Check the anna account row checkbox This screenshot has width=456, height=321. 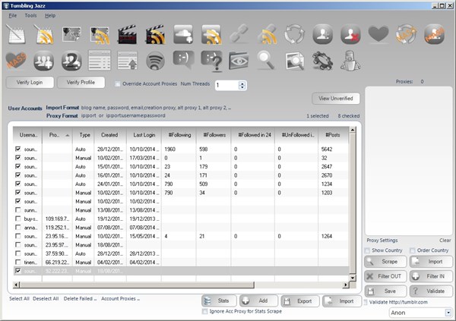pyautogui.click(x=18, y=227)
